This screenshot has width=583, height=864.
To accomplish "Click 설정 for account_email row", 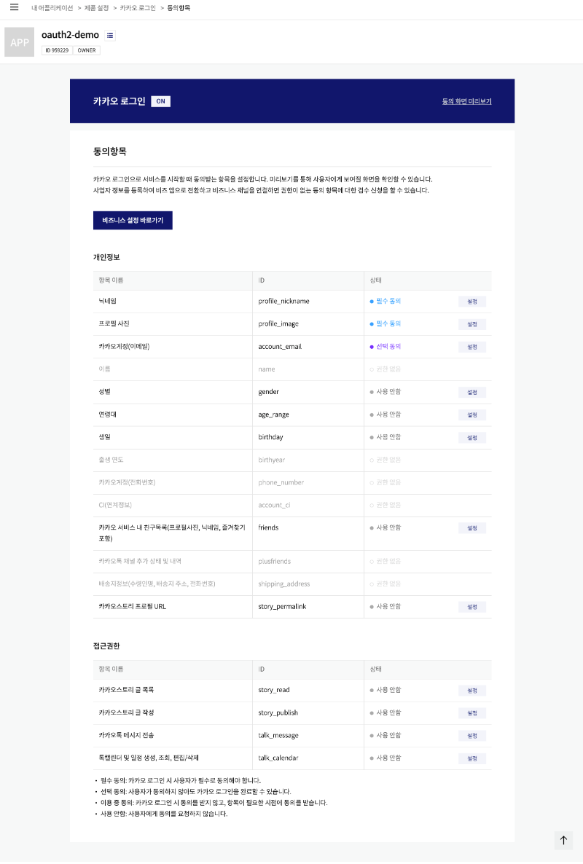I will tap(472, 347).
